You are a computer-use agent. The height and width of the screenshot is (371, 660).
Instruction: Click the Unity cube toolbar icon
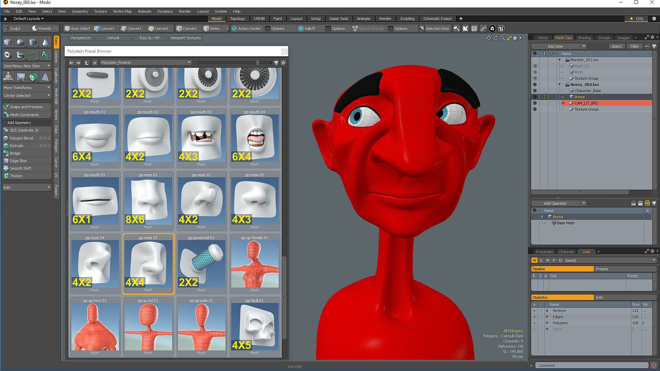pyautogui.click(x=492, y=29)
